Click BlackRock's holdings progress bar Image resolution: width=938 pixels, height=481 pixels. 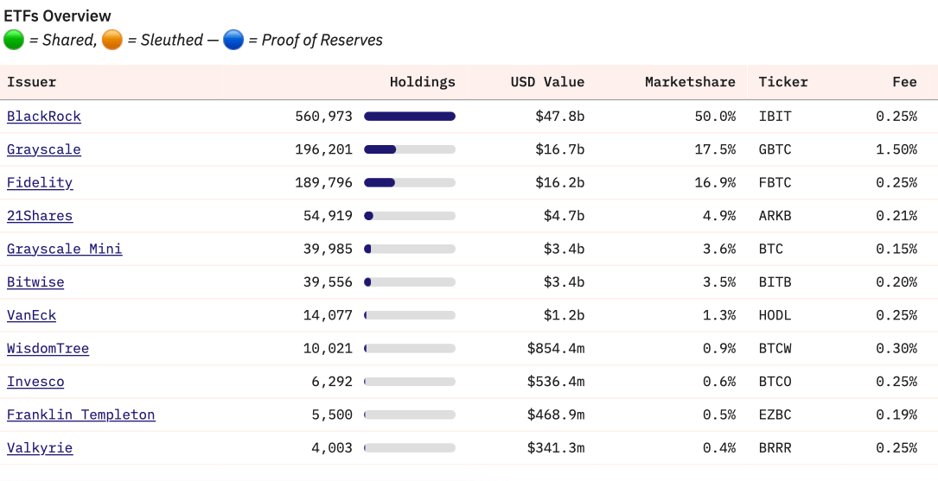tap(410, 117)
